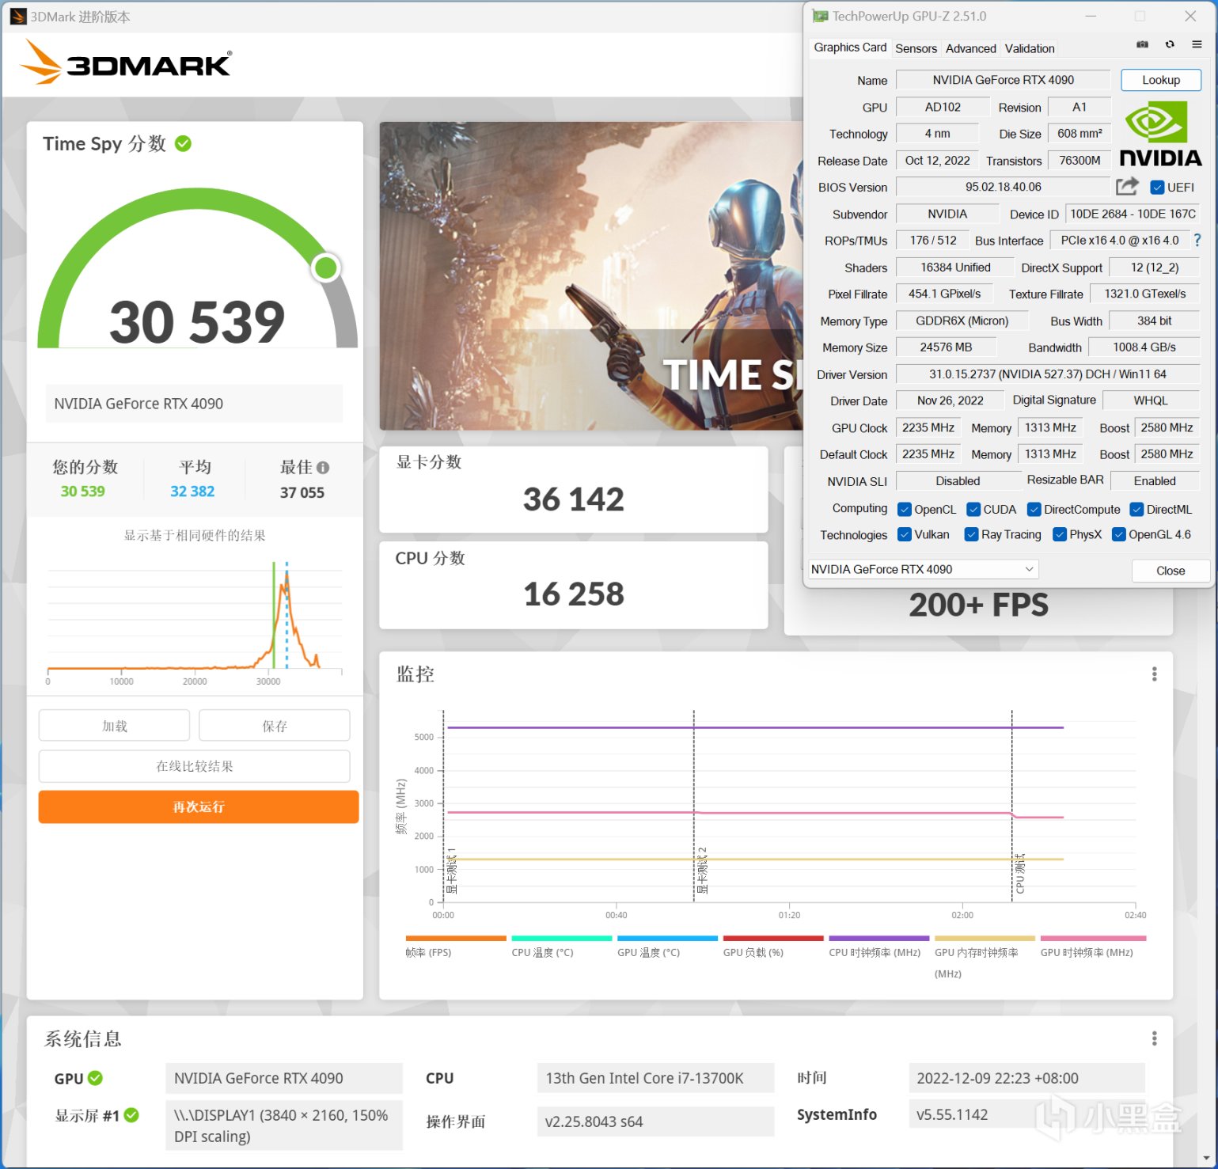The height and width of the screenshot is (1169, 1218).
Task: Click the green check next to GPU label
Action: (95, 1078)
